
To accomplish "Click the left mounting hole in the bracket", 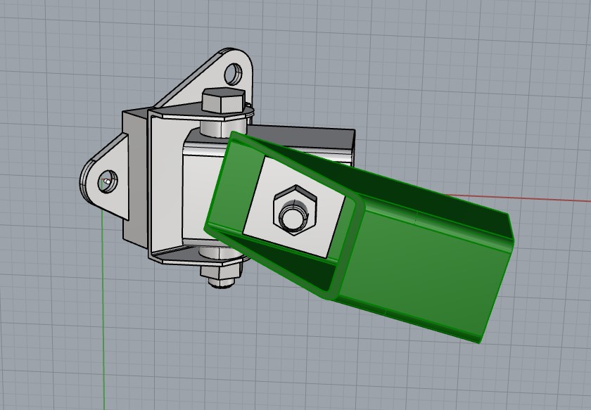I will point(108,181).
